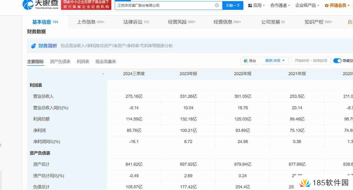Click the collapse arrow beside 2024三季度 column
The image size is (353, 190).
click(103, 74)
